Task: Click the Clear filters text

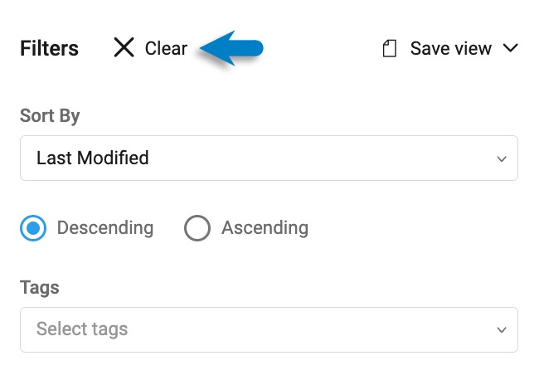Action: pyautogui.click(x=166, y=48)
